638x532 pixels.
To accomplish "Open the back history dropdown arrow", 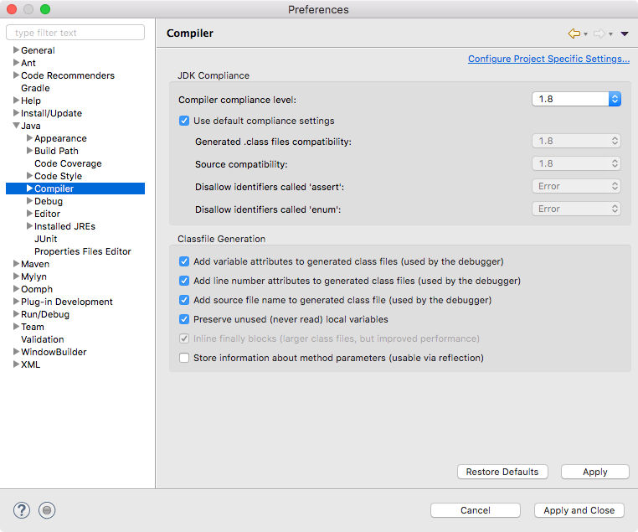I will point(585,34).
